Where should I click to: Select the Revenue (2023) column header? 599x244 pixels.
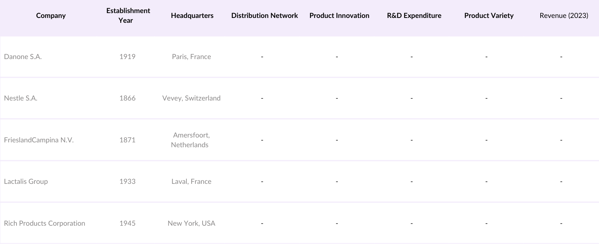pos(563,16)
